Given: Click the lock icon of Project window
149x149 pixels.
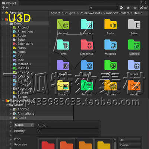Looking at the screenshot, I should (141, 3).
